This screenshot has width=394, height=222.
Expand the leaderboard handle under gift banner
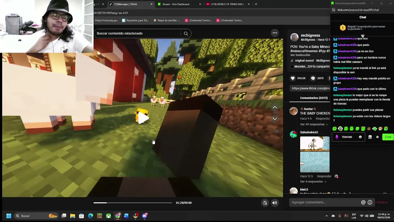[x=363, y=36]
